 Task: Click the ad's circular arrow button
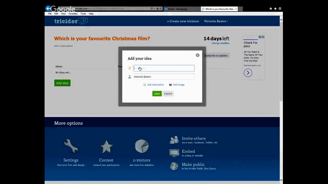248,73
